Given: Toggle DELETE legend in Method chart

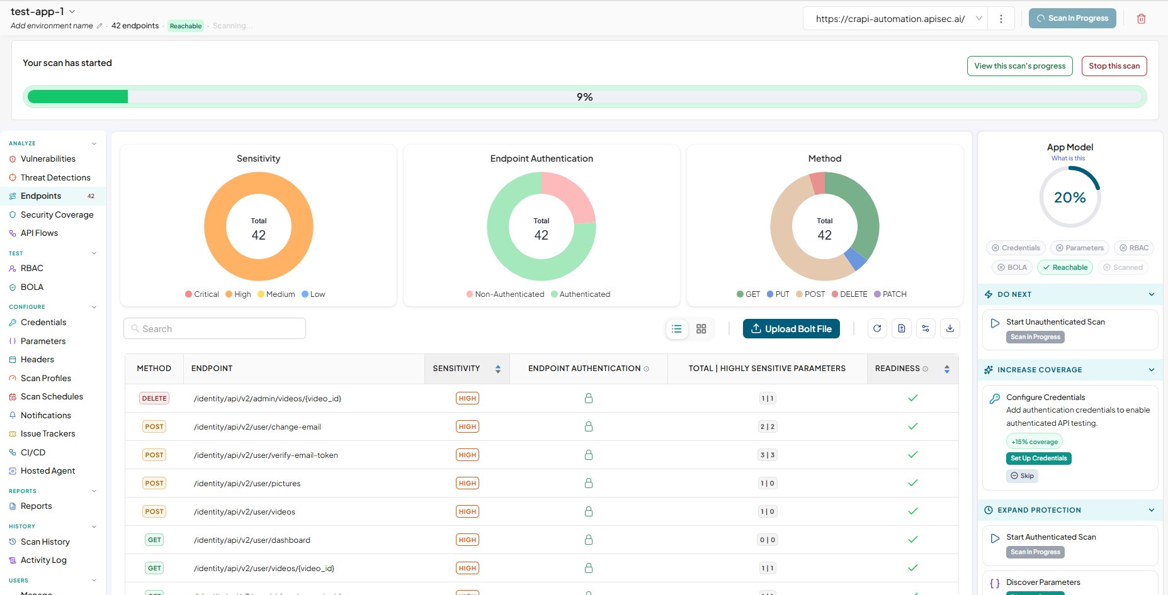Looking at the screenshot, I should pyautogui.click(x=849, y=294).
